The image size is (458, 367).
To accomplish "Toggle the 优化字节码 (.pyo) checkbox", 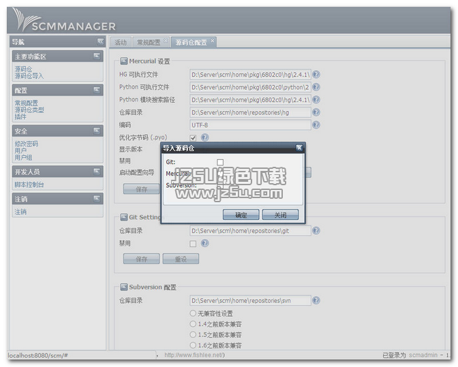I will 193,138.
